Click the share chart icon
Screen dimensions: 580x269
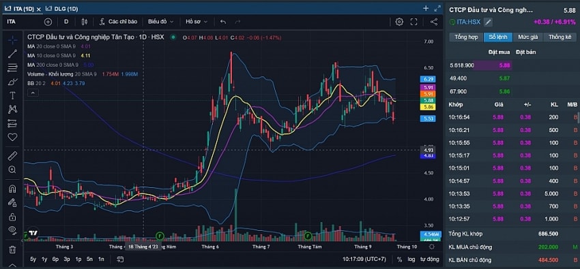[434, 22]
